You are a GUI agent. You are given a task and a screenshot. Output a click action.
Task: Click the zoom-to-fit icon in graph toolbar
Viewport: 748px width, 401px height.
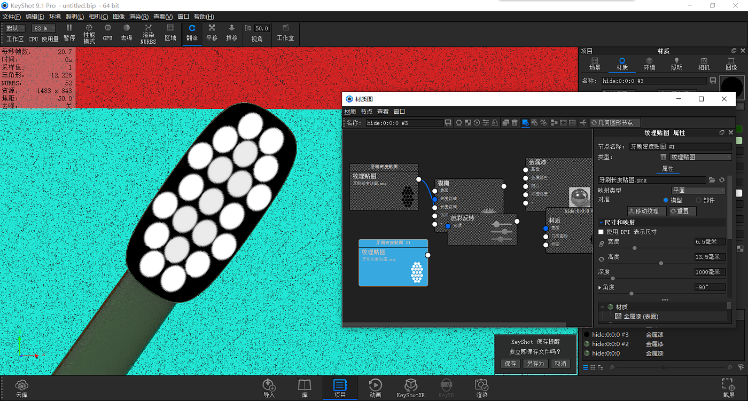click(x=563, y=123)
